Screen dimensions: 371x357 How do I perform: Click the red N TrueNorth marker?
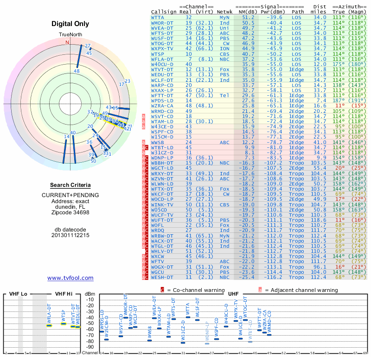[x=67, y=42]
